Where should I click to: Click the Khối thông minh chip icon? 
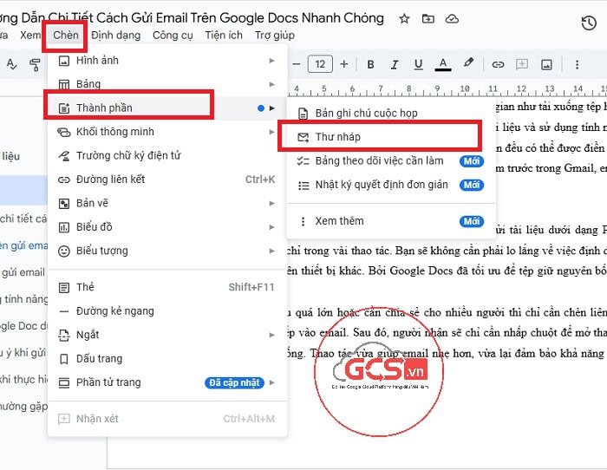click(x=64, y=132)
